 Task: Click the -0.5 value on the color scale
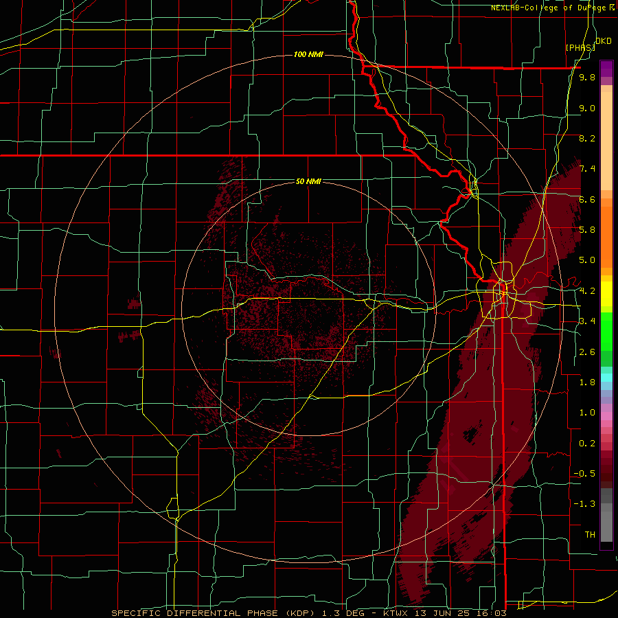[x=584, y=474]
